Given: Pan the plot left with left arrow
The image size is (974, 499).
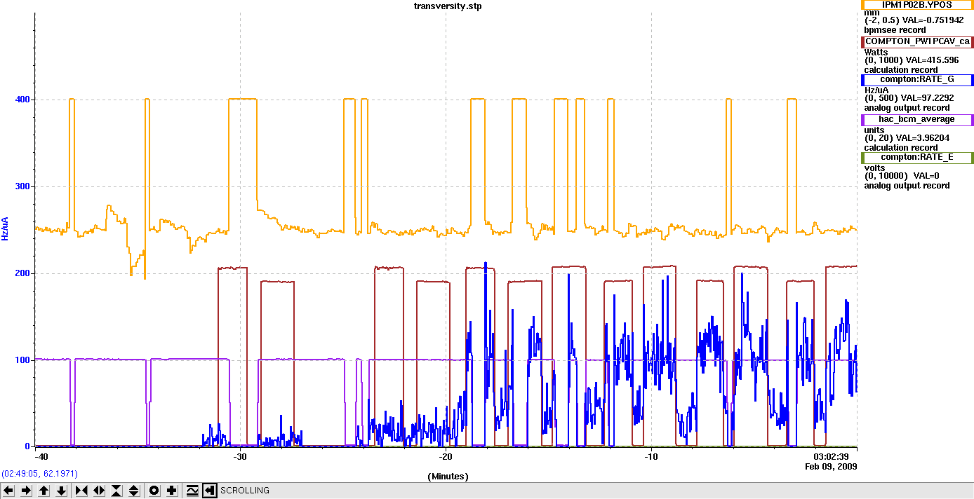Looking at the screenshot, I should point(8,491).
